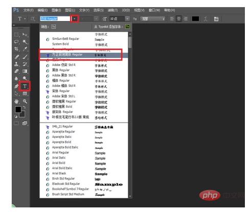Open the 视图(V) menu
The height and width of the screenshot is (212, 250).
coord(139,10)
